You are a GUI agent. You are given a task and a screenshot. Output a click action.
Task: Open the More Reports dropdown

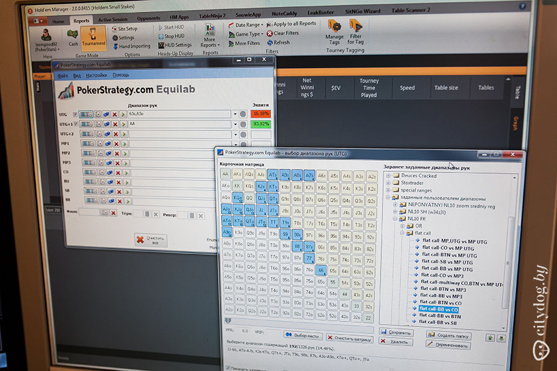210,36
